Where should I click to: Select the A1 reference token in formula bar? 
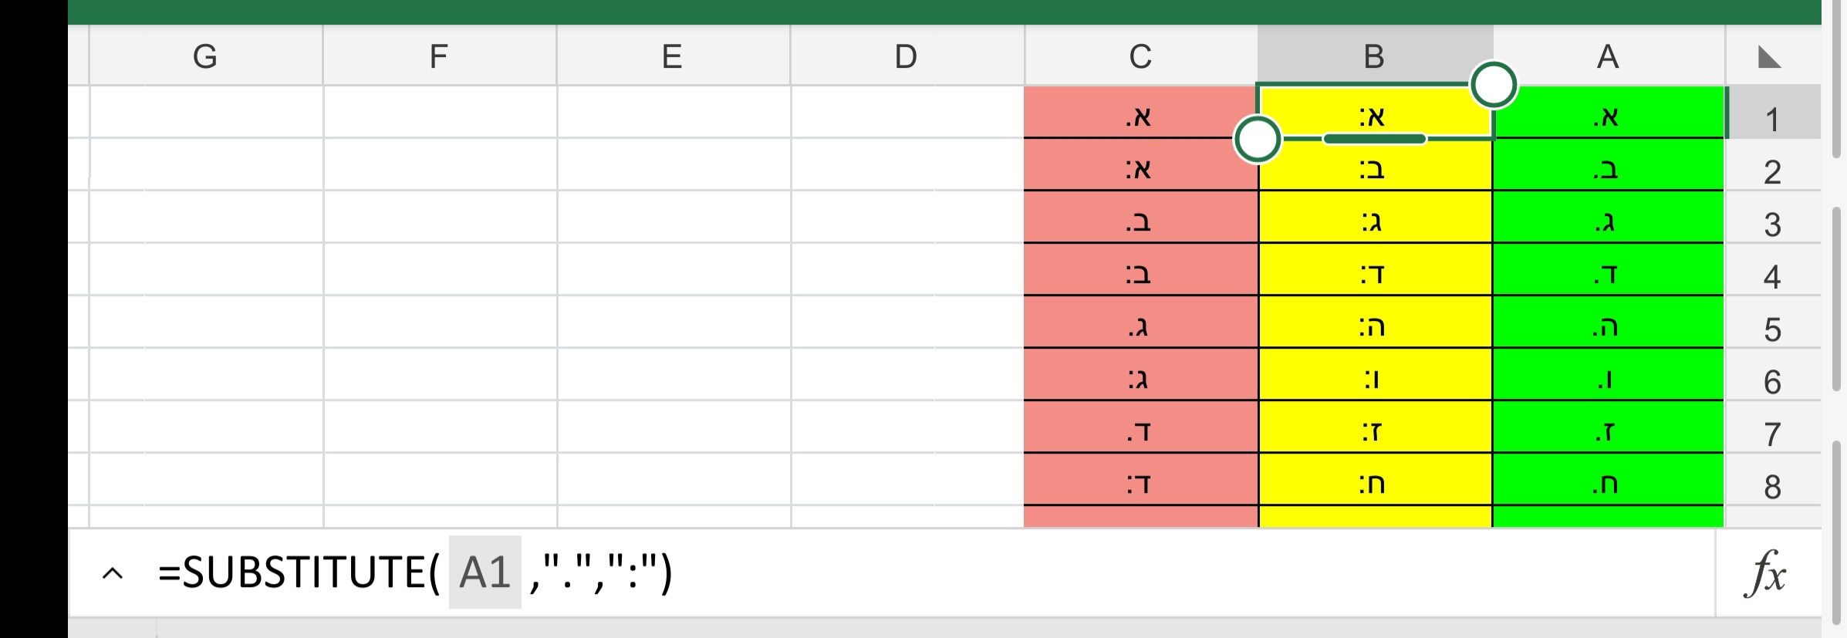click(483, 574)
